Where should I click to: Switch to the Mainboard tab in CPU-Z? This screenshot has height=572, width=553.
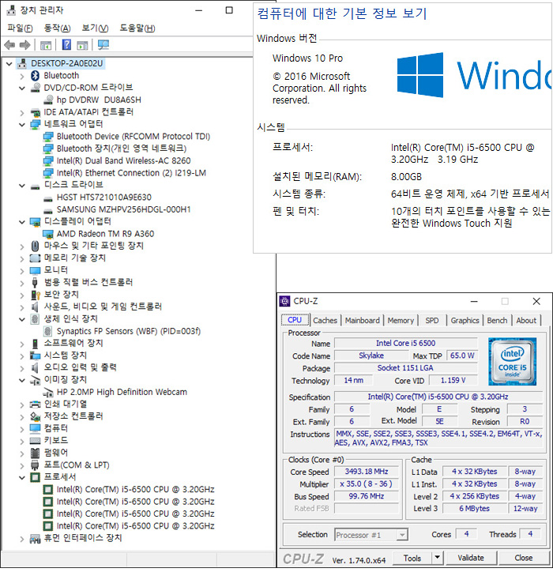click(x=363, y=320)
